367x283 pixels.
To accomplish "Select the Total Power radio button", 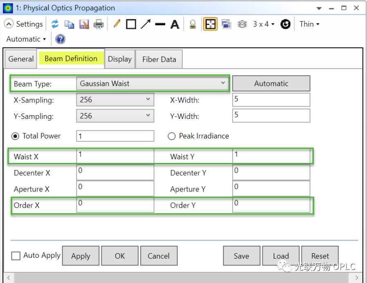I will [x=15, y=136].
